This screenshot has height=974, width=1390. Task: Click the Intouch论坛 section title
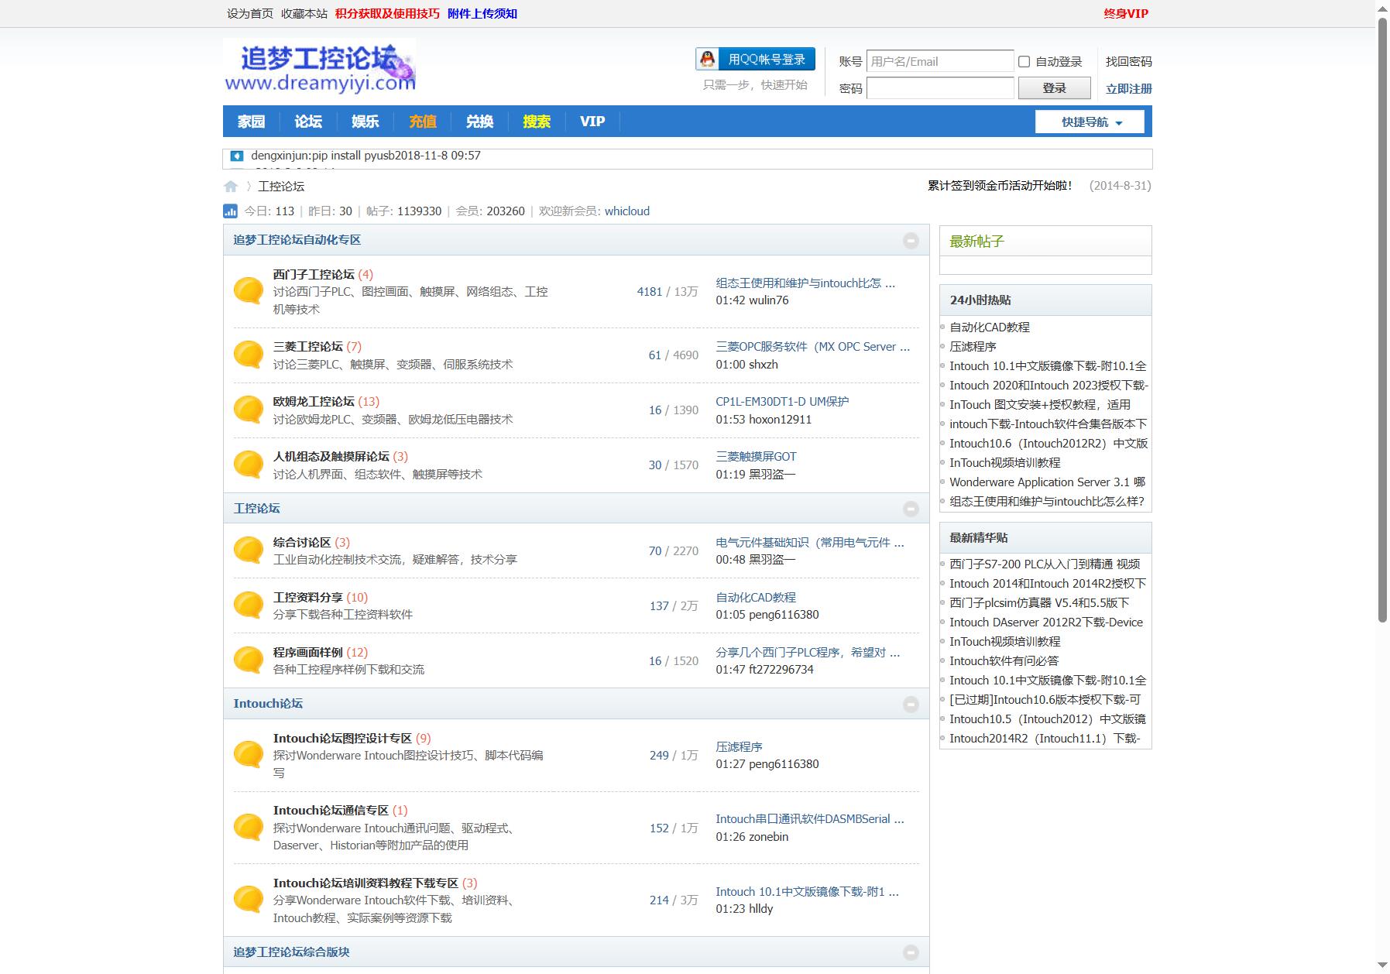pyautogui.click(x=268, y=703)
